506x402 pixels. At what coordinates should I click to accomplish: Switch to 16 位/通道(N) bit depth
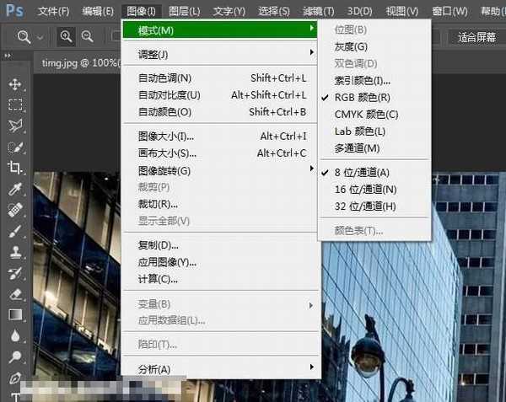[x=365, y=190]
